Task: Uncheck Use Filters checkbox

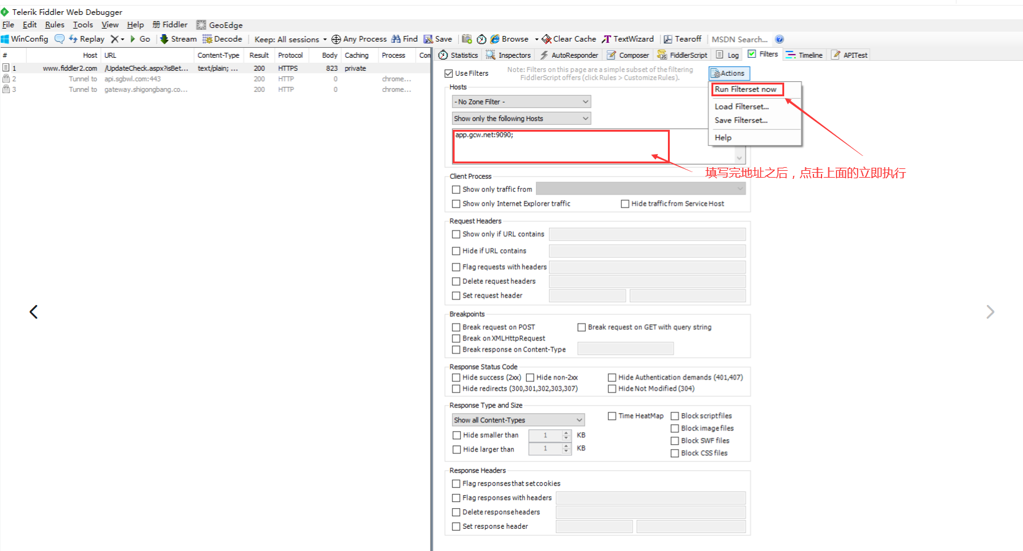Action: click(x=448, y=73)
